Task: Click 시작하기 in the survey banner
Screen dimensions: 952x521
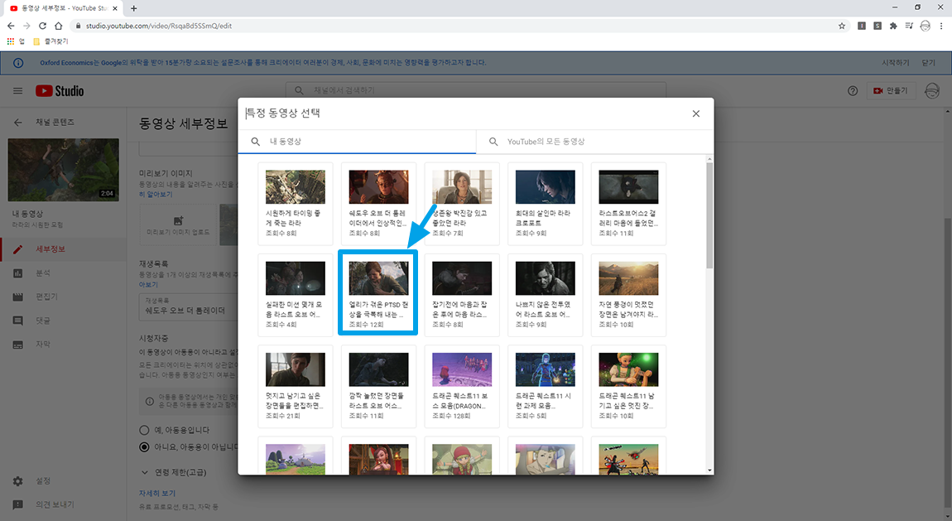Action: 896,63
